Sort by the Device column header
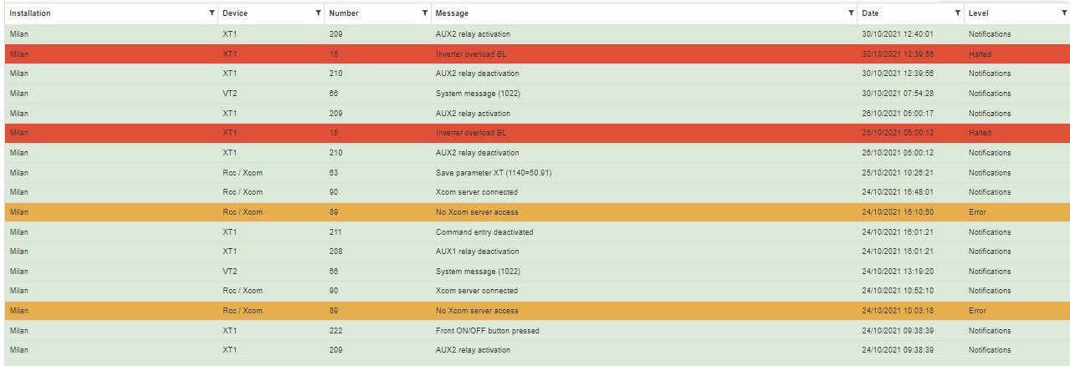Viewport: 1070px width, 366px height. point(235,13)
